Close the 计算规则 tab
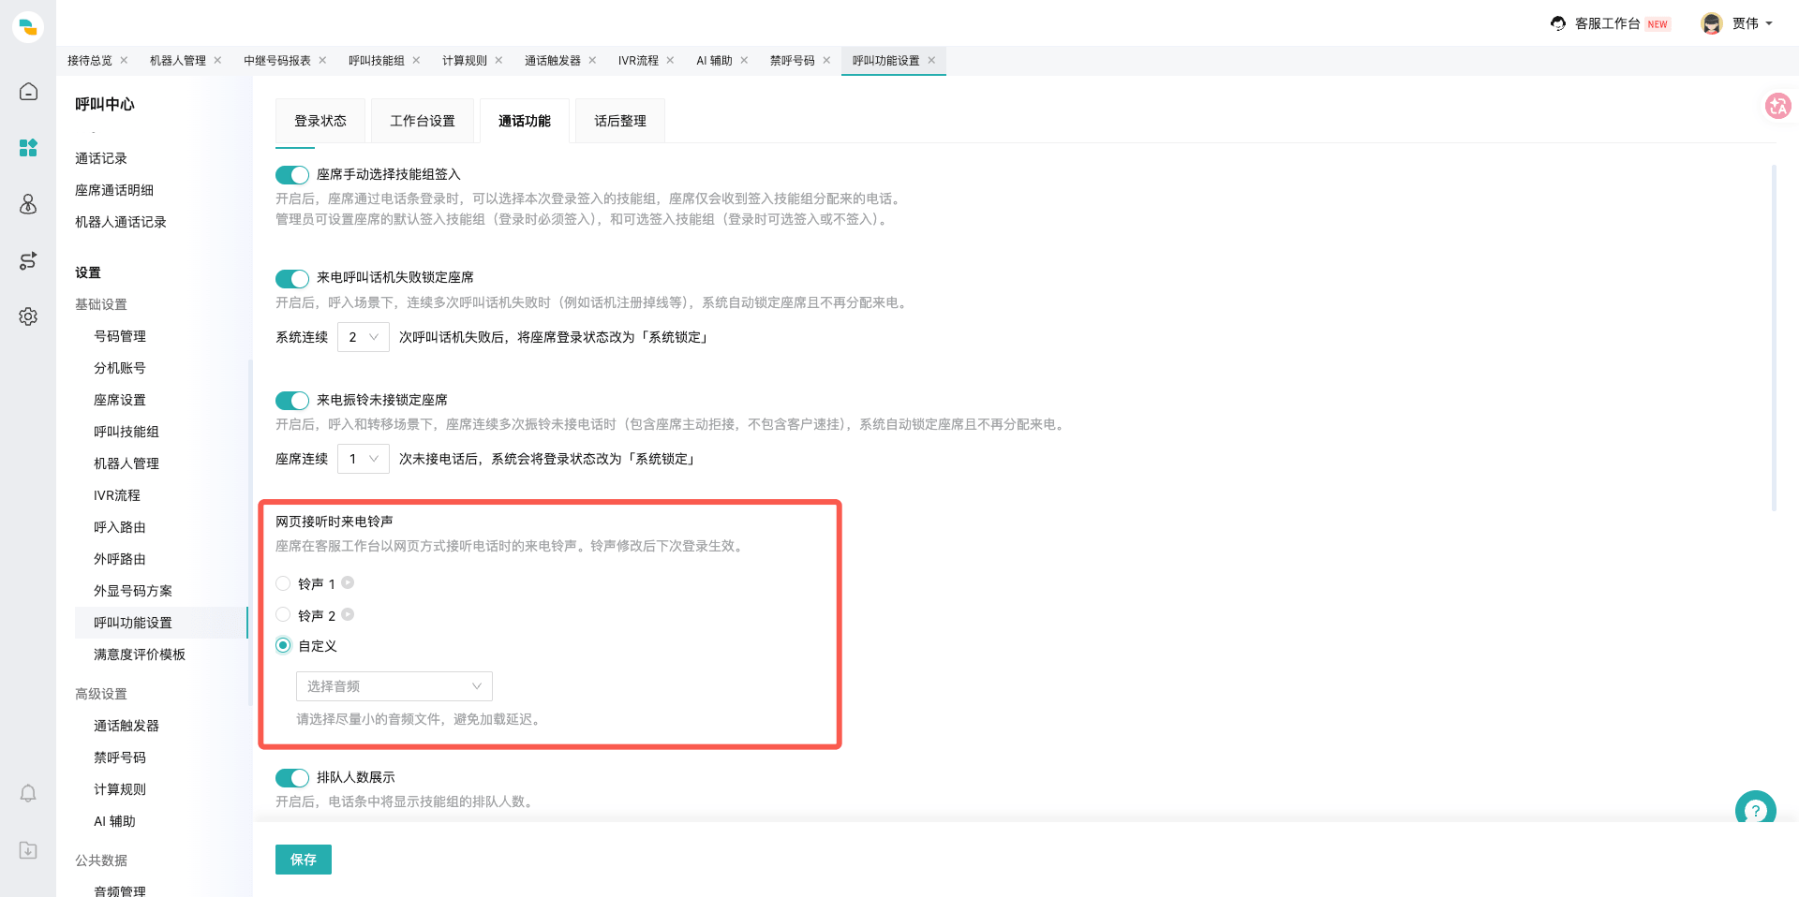The width and height of the screenshot is (1799, 897). 498,60
